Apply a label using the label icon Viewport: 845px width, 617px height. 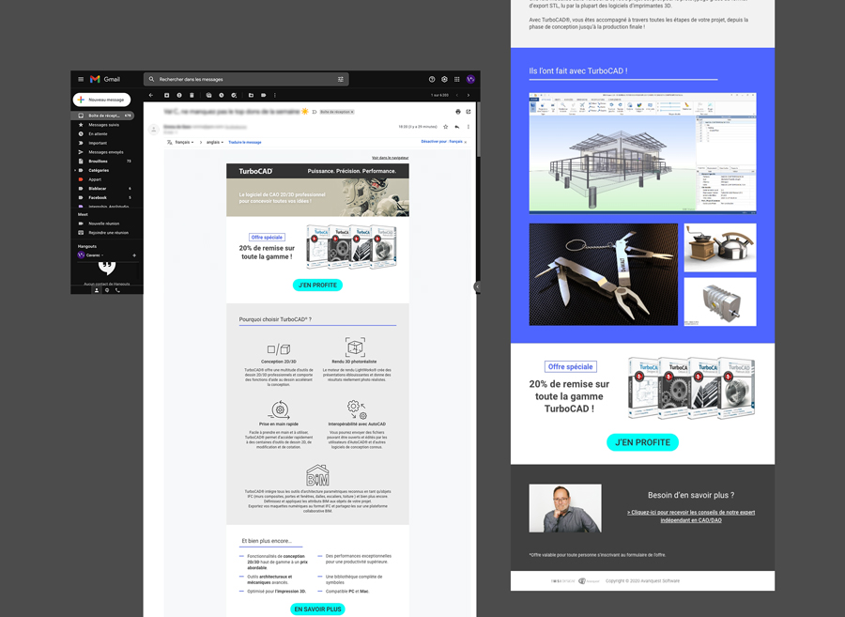264,96
